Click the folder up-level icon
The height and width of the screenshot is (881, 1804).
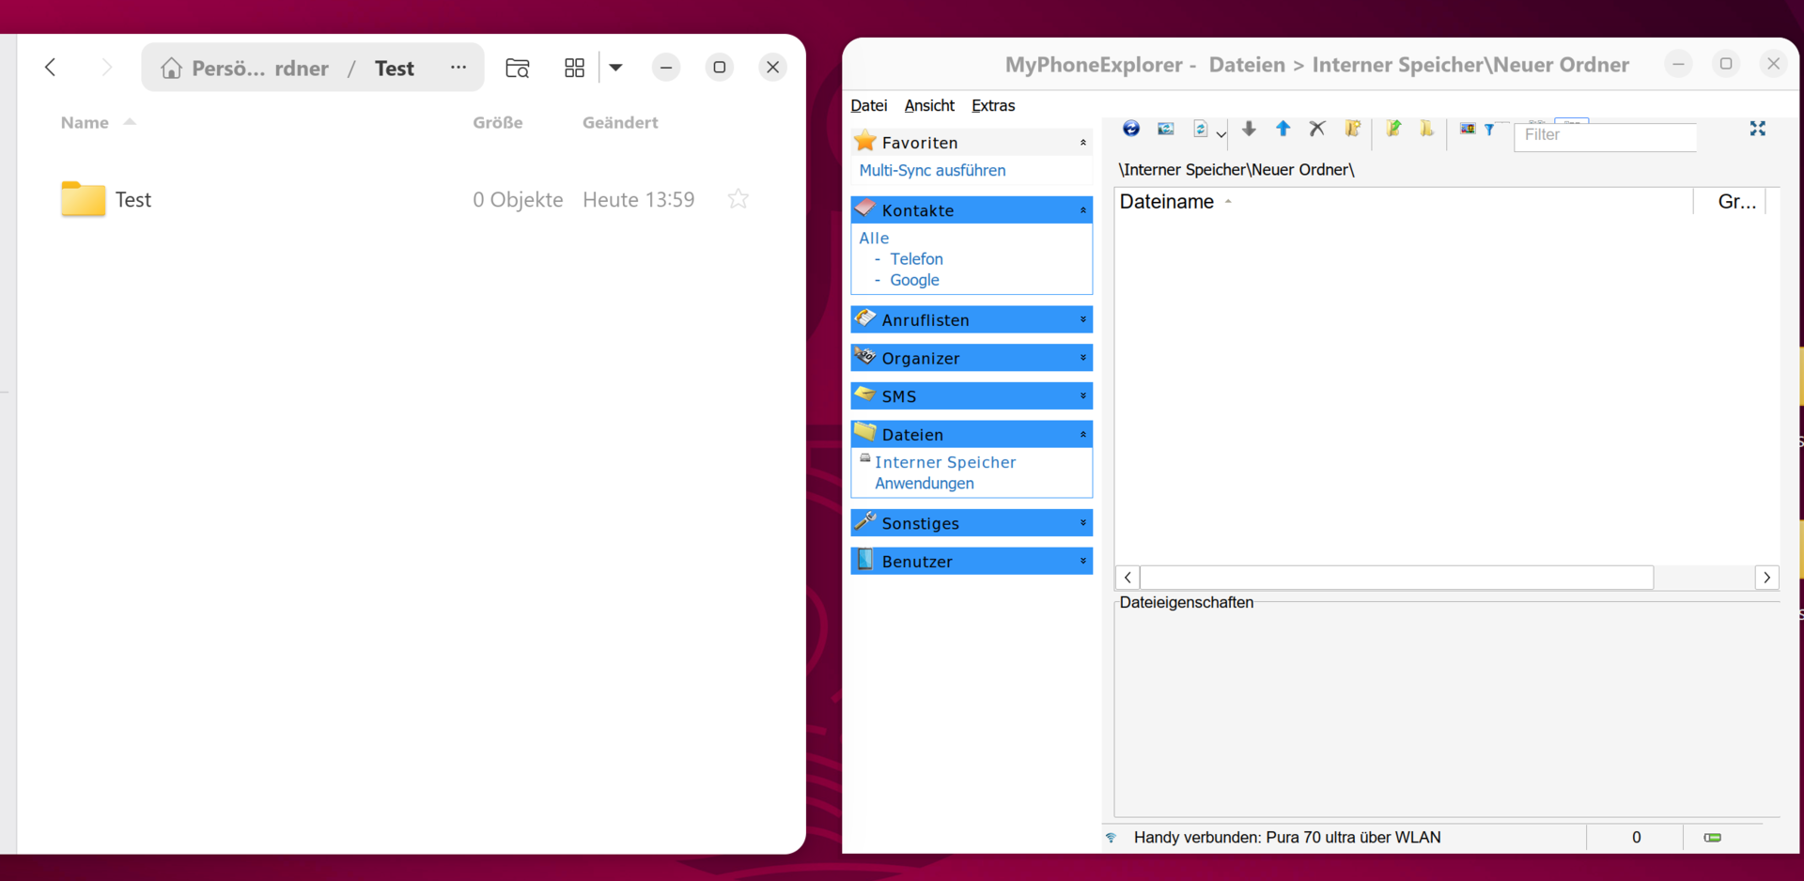tap(1392, 129)
